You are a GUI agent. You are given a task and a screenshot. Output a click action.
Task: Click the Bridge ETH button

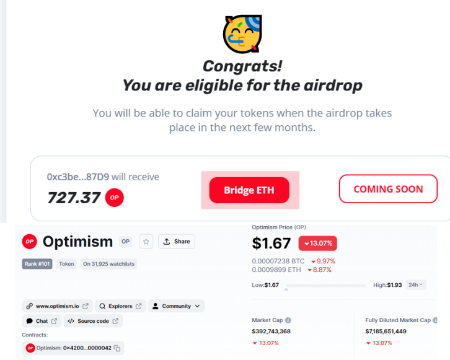pyautogui.click(x=249, y=190)
